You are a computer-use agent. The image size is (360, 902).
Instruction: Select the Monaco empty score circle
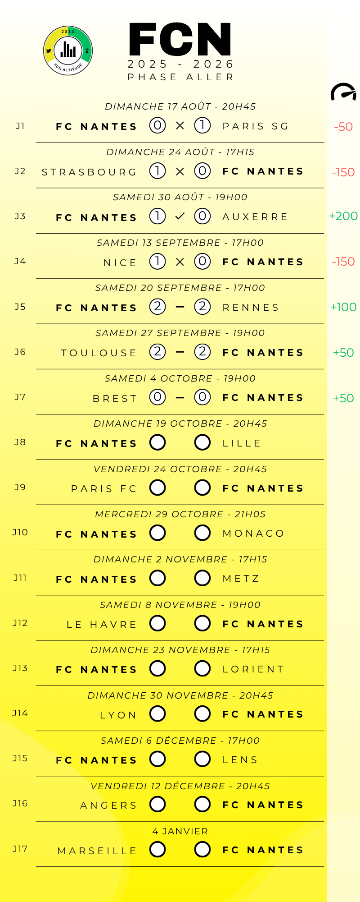coord(202,533)
